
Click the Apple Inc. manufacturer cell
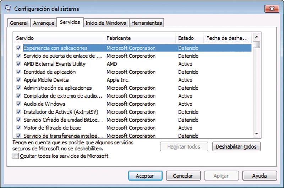coord(118,80)
